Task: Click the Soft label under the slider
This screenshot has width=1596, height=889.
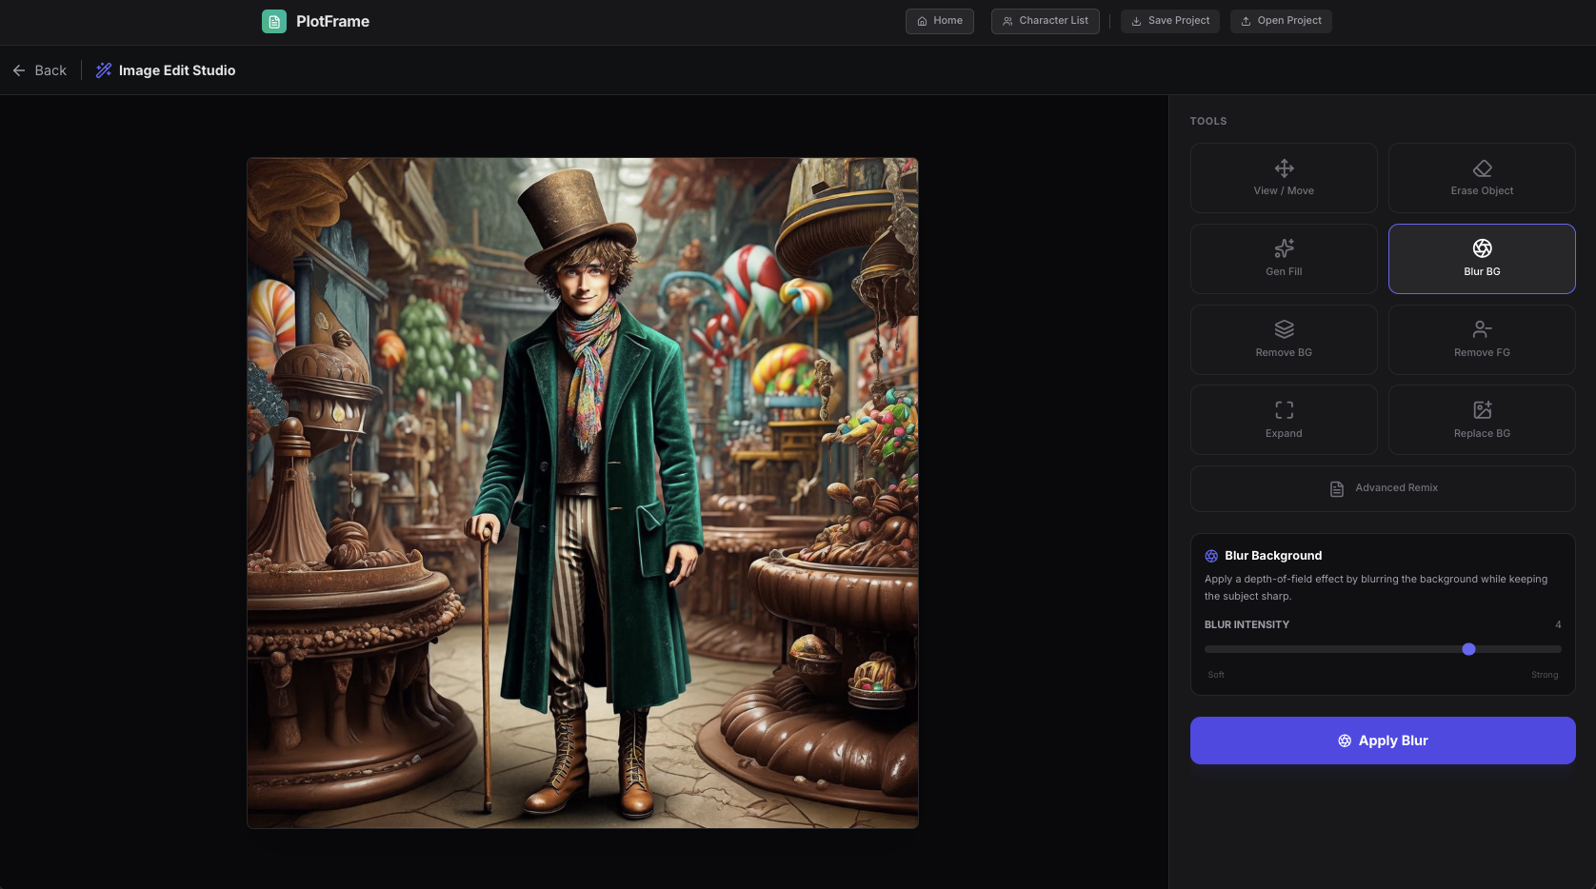Action: coord(1216,675)
